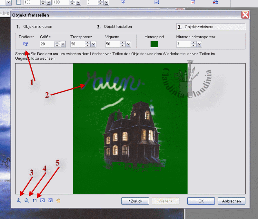Image resolution: width=258 pixels, height=219 pixels.
Task: Click the zoom out magnifier icon
Action: 27,200
